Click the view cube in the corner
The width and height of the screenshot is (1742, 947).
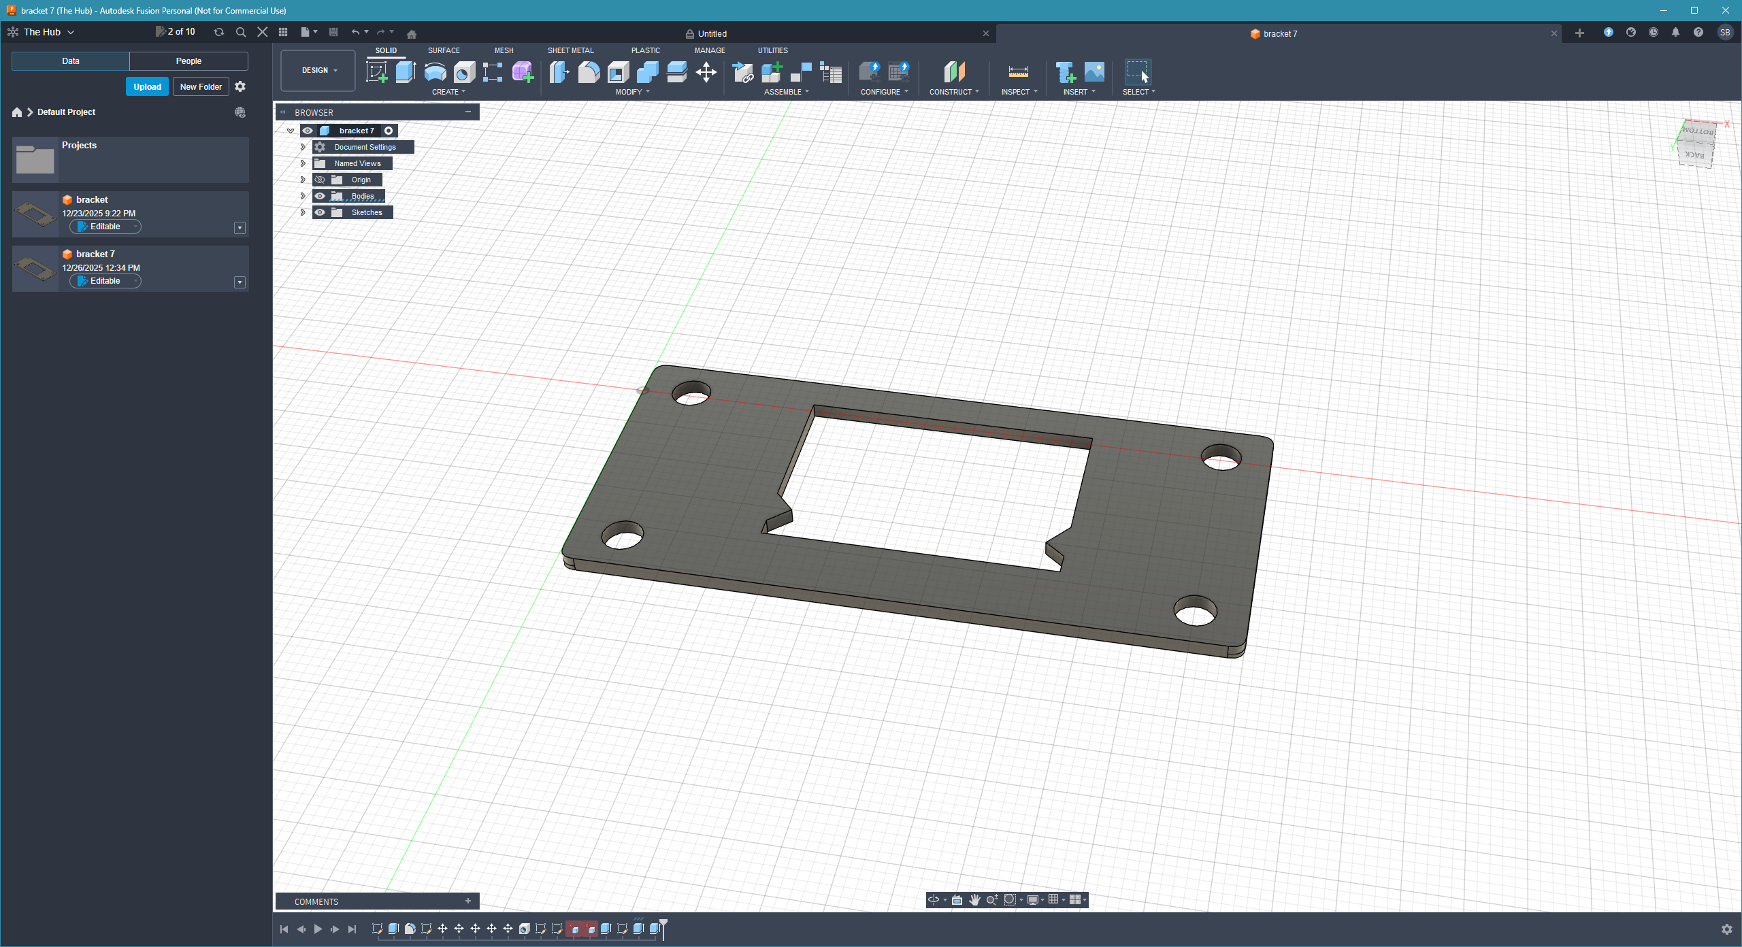(1696, 143)
